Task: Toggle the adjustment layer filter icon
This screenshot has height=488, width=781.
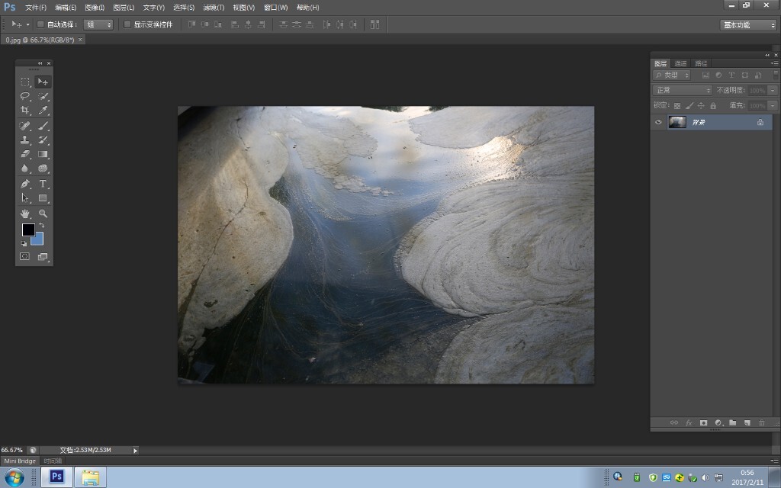Action: pyautogui.click(x=718, y=75)
